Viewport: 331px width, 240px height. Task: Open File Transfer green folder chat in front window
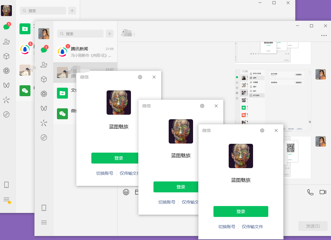[x=62, y=93]
